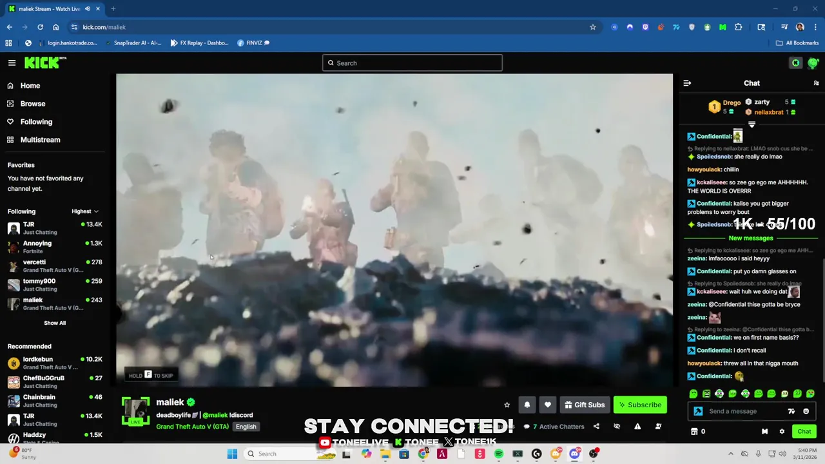Click the first green emote in chat row

(x=694, y=394)
